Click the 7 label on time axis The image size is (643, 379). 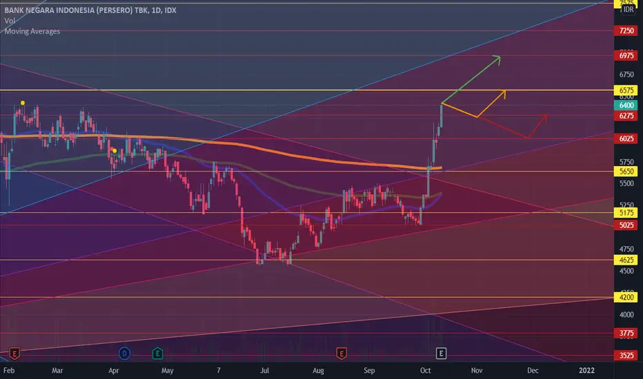pyautogui.click(x=219, y=371)
